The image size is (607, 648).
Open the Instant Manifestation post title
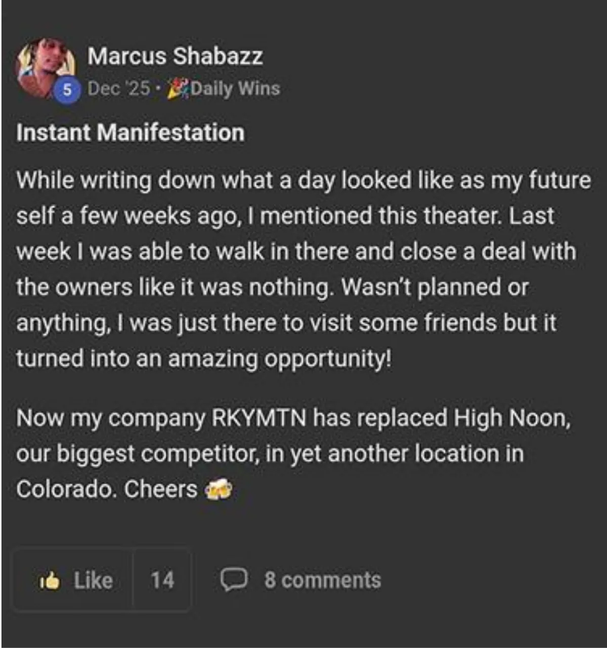pyautogui.click(x=131, y=133)
